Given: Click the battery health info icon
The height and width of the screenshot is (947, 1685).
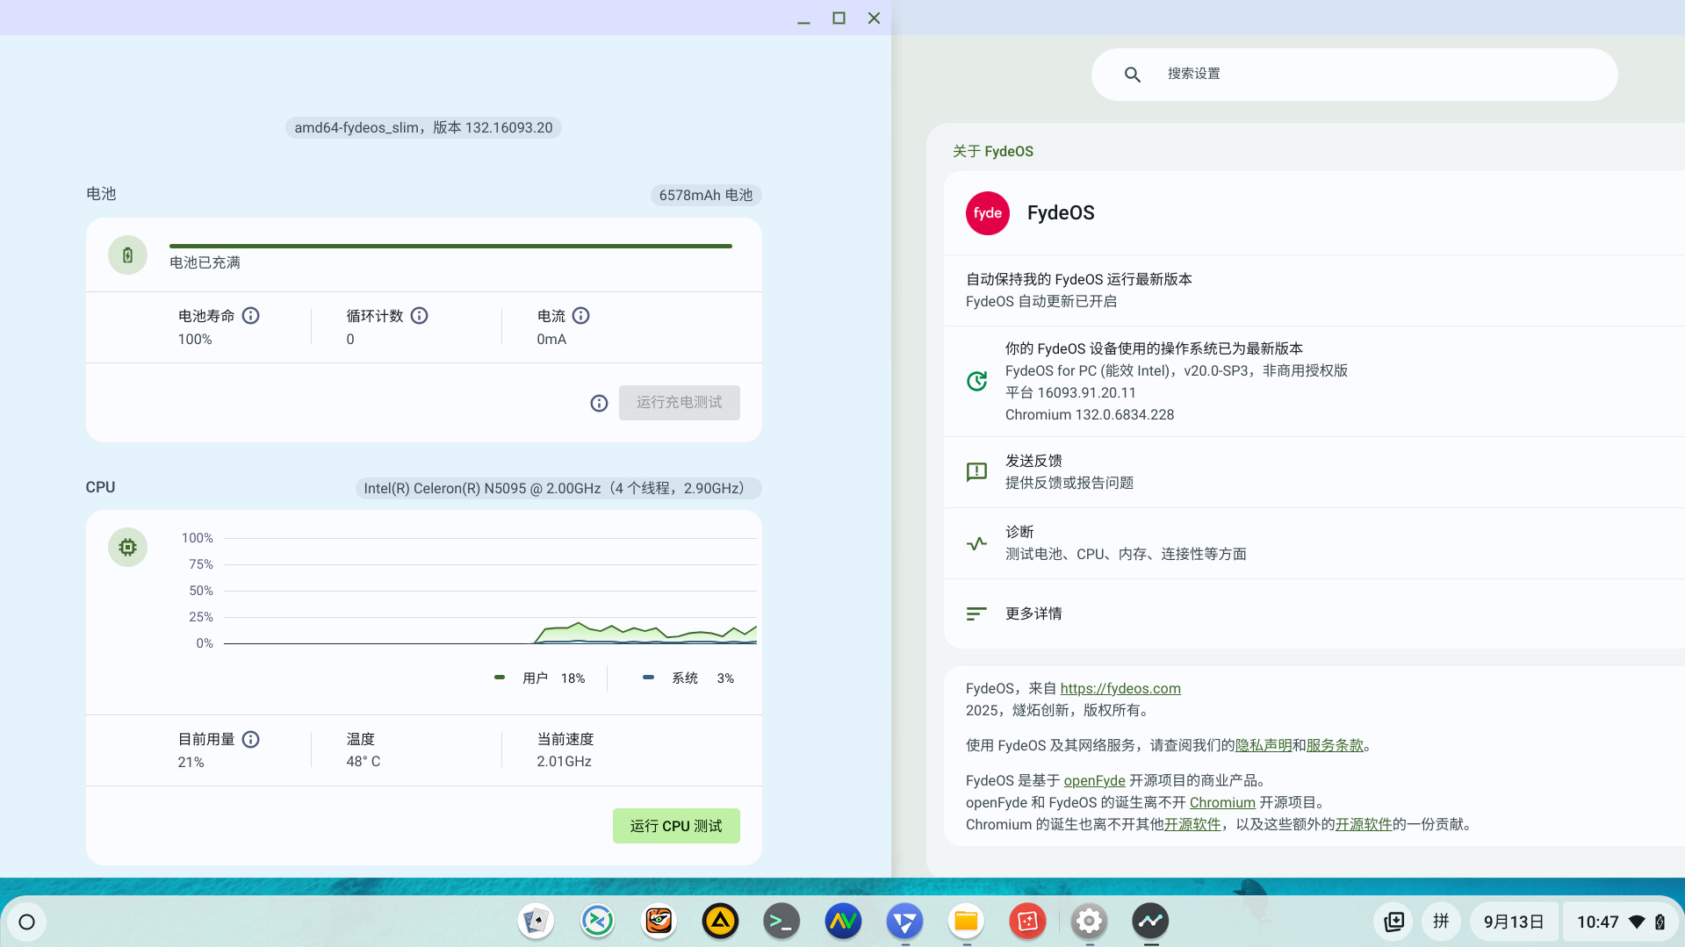Looking at the screenshot, I should [251, 316].
